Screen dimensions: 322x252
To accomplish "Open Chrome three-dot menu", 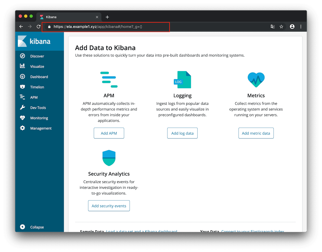I will [301, 27].
